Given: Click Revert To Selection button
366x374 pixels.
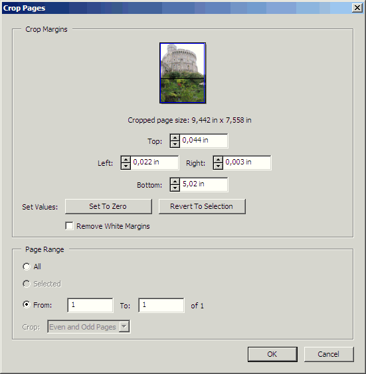Looking at the screenshot, I should tap(202, 206).
